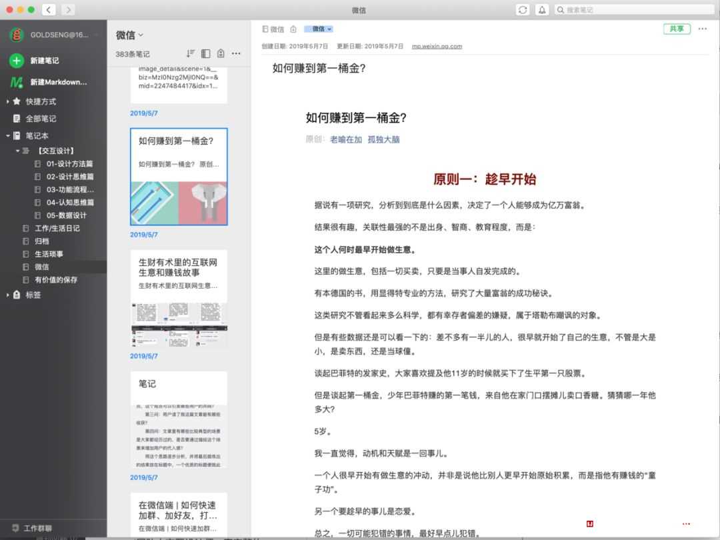Open note more actions ellipsis beside share
Screen dimensions: 720x540
(703, 29)
